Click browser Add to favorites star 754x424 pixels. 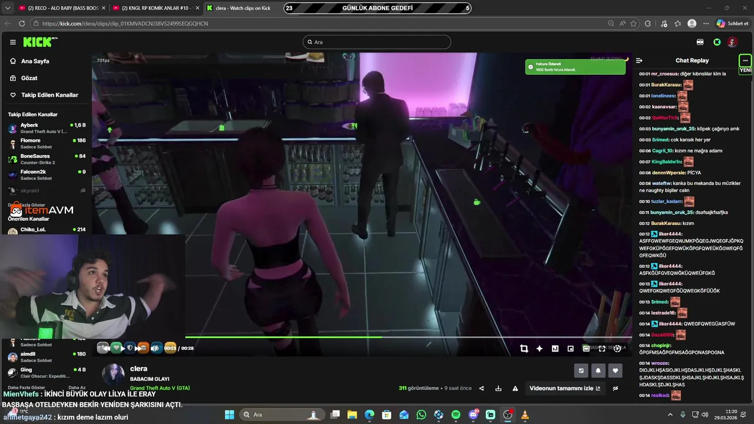click(x=634, y=24)
